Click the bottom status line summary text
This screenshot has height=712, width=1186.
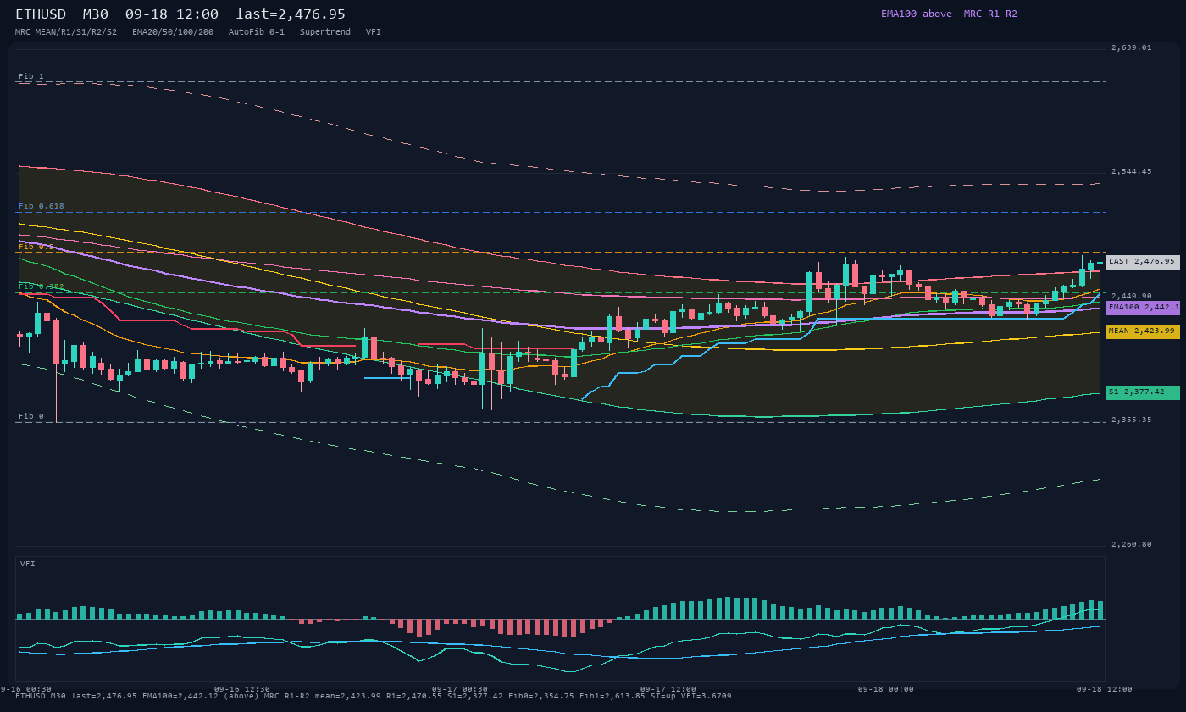pos(374,696)
